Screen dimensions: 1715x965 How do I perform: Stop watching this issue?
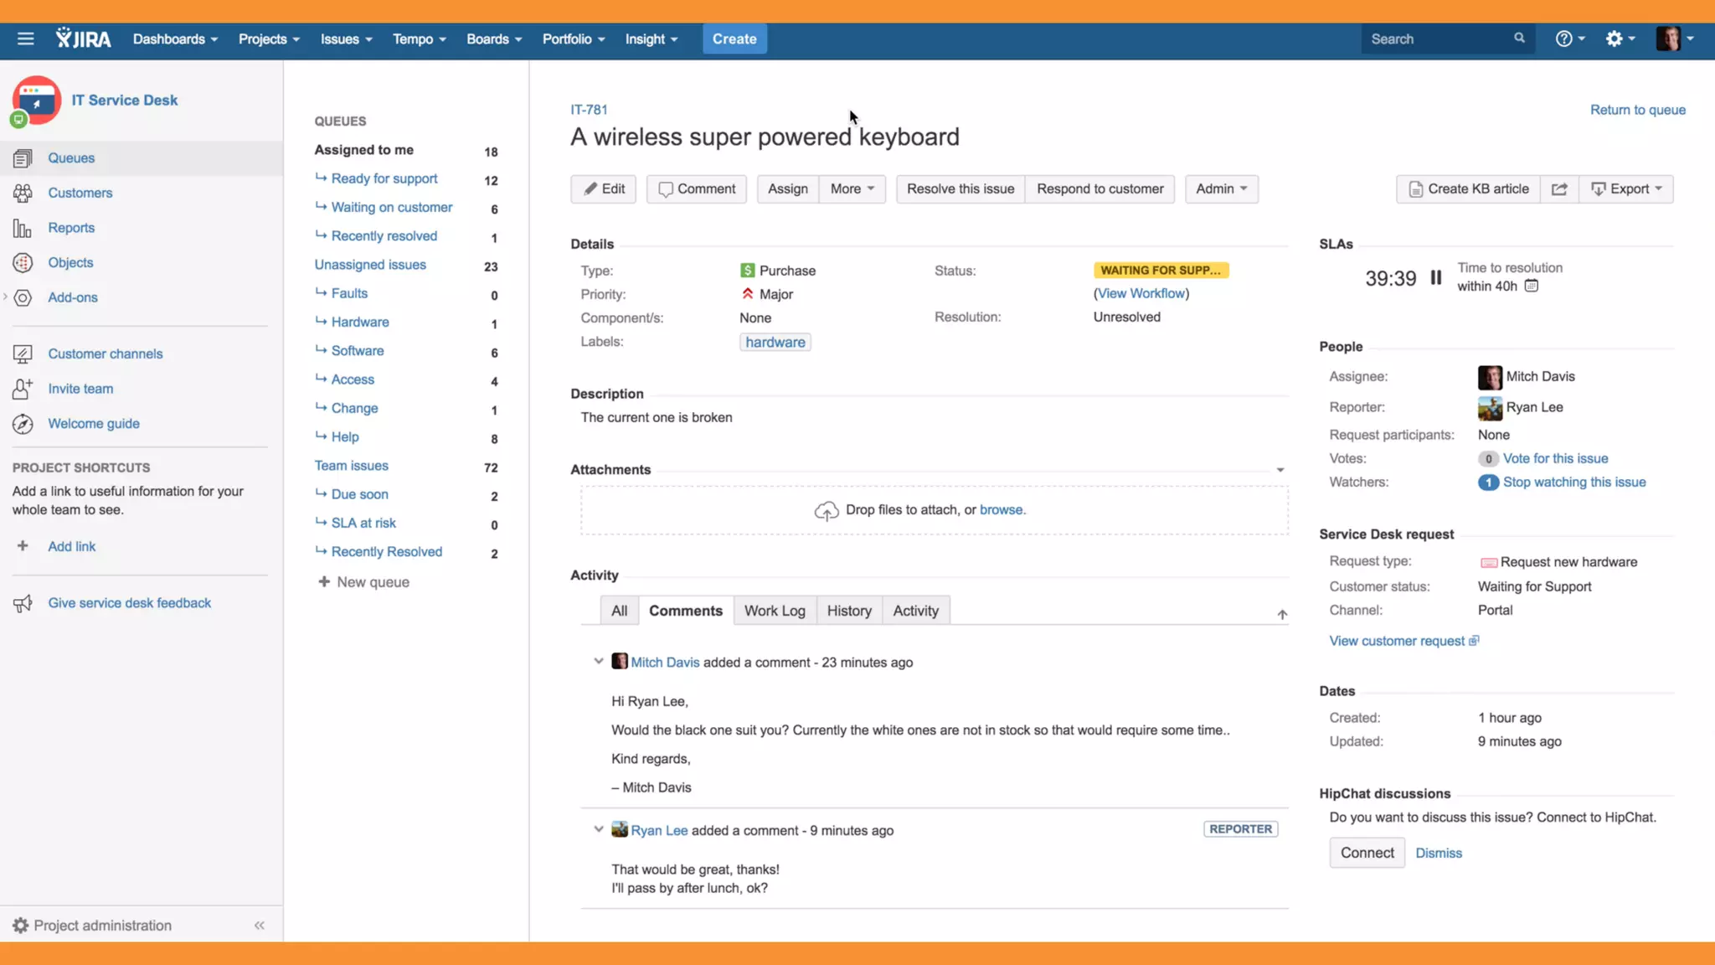tap(1573, 482)
